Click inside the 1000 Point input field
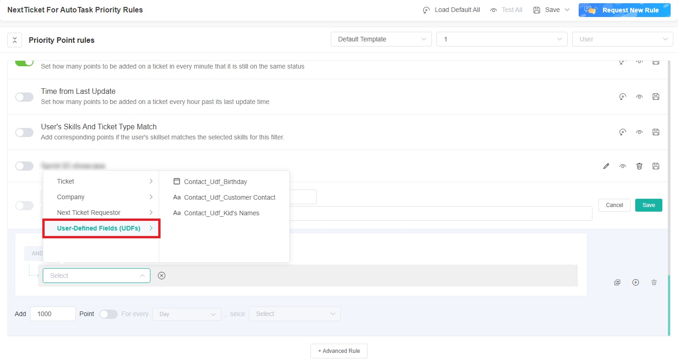 click(x=52, y=314)
